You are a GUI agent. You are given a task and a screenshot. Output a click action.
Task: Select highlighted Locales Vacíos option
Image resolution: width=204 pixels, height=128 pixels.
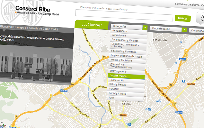pos(126,76)
